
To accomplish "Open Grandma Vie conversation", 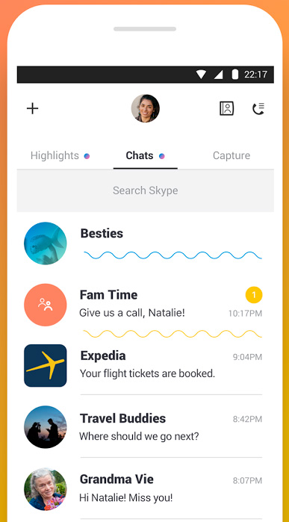I will pos(145,488).
